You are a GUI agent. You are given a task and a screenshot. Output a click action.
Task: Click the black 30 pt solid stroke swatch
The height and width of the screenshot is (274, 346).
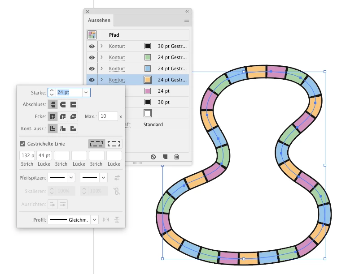148,102
